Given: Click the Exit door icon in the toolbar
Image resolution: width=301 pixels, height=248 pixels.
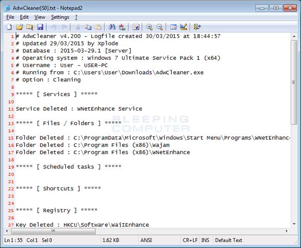Looking at the screenshot, I should click(197, 27).
